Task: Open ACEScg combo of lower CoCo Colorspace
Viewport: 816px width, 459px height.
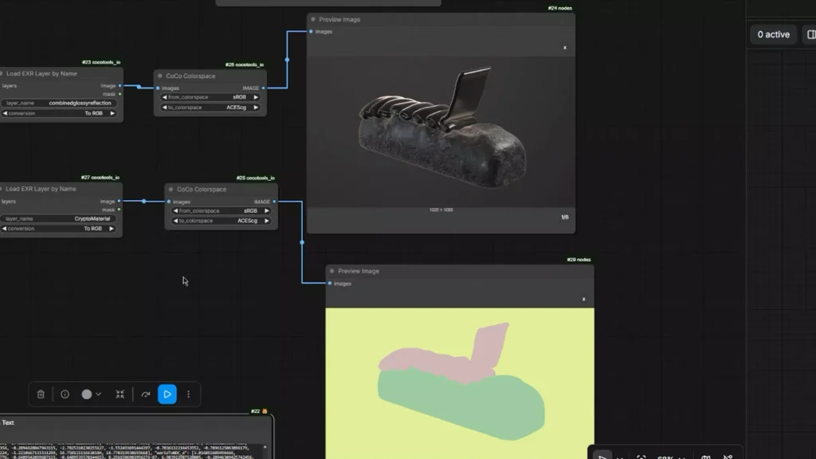Action: point(221,221)
